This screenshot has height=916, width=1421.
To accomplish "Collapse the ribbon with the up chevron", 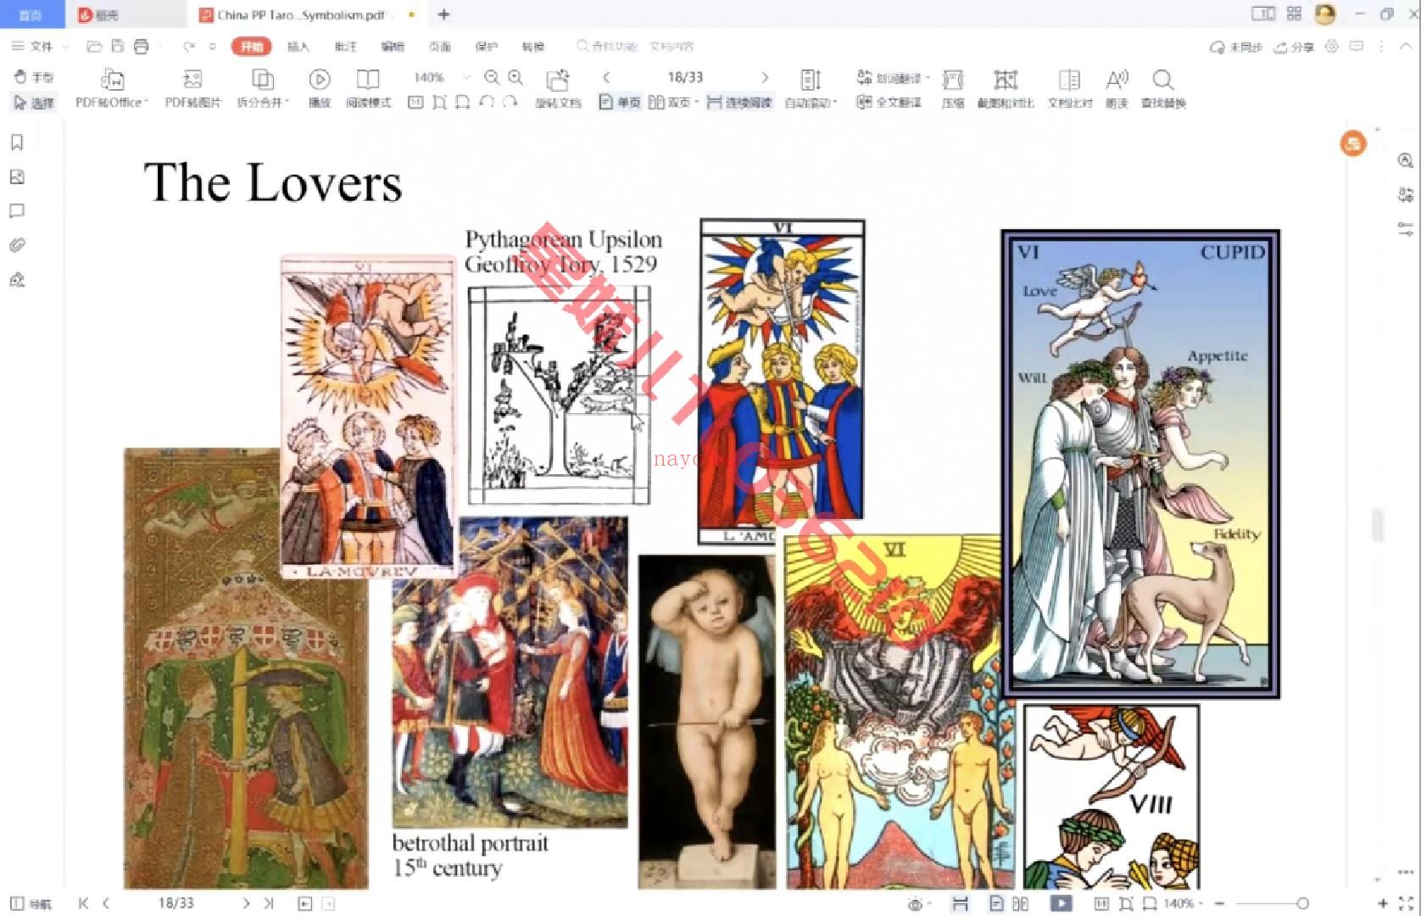I will tap(1405, 47).
